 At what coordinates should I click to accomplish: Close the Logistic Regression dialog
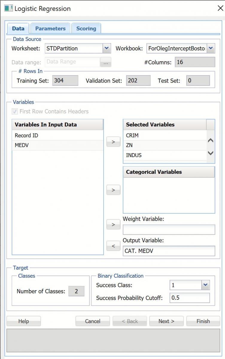tap(220, 8)
